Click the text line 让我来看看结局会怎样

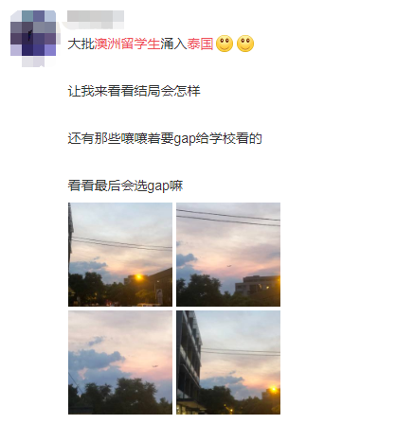[135, 91]
